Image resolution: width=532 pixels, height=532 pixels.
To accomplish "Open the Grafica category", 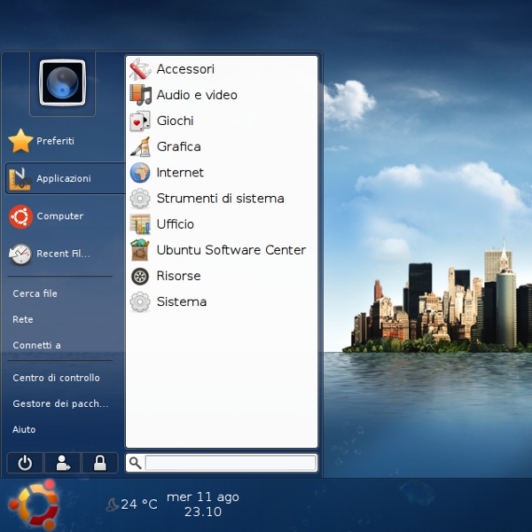I will pyautogui.click(x=222, y=146).
